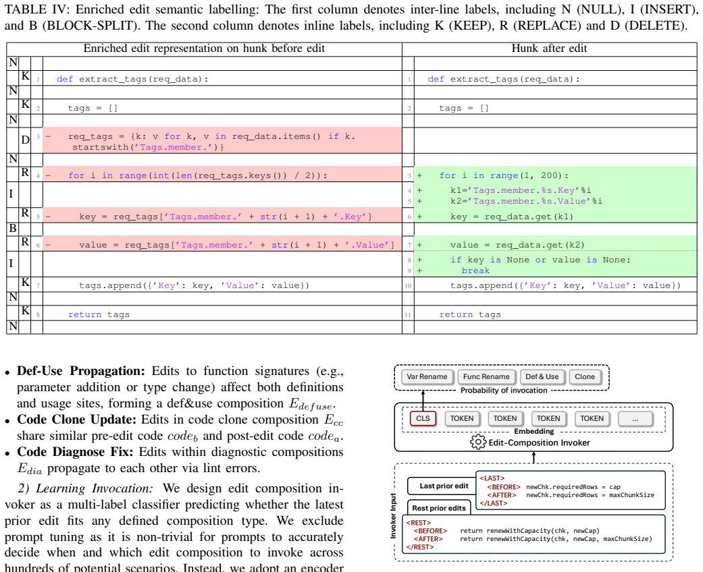Click the deleted 'req_tags = {k: v for k, v' line

(x=222, y=142)
